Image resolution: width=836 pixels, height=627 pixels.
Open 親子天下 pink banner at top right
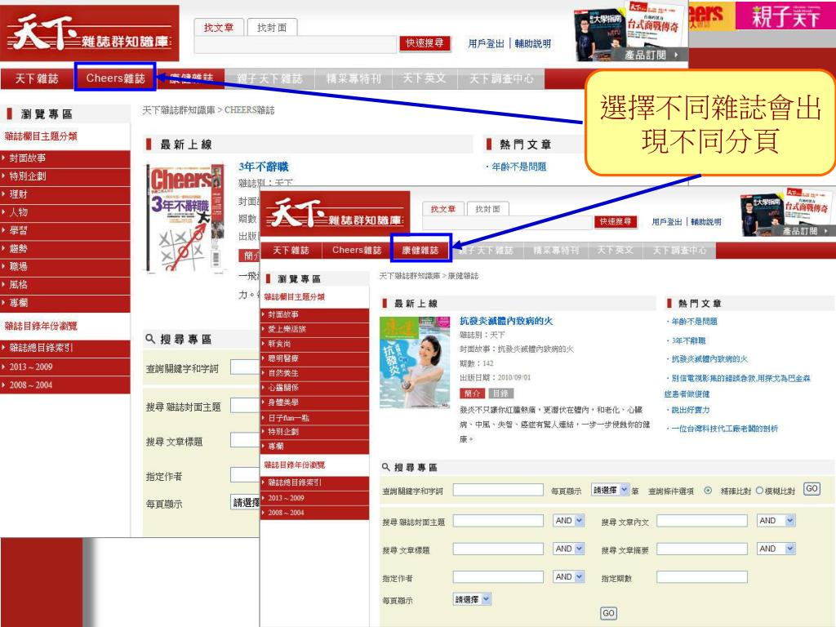click(x=785, y=16)
